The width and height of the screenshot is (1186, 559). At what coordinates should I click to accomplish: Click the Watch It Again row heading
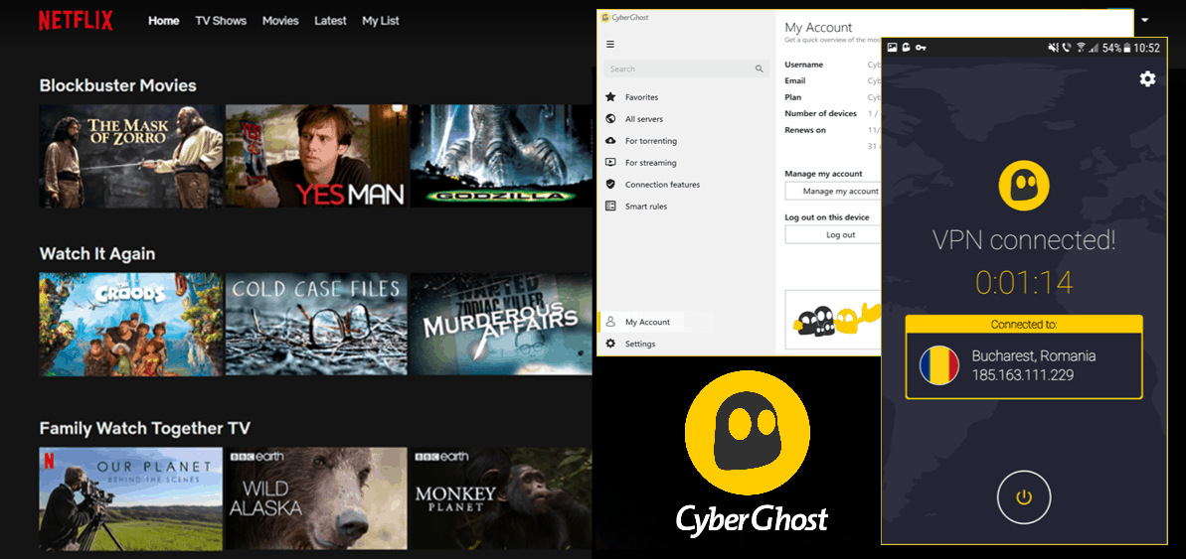[96, 254]
